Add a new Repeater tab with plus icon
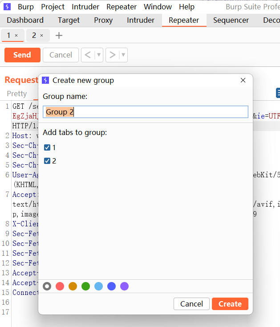The width and height of the screenshot is (280, 327). point(59,36)
